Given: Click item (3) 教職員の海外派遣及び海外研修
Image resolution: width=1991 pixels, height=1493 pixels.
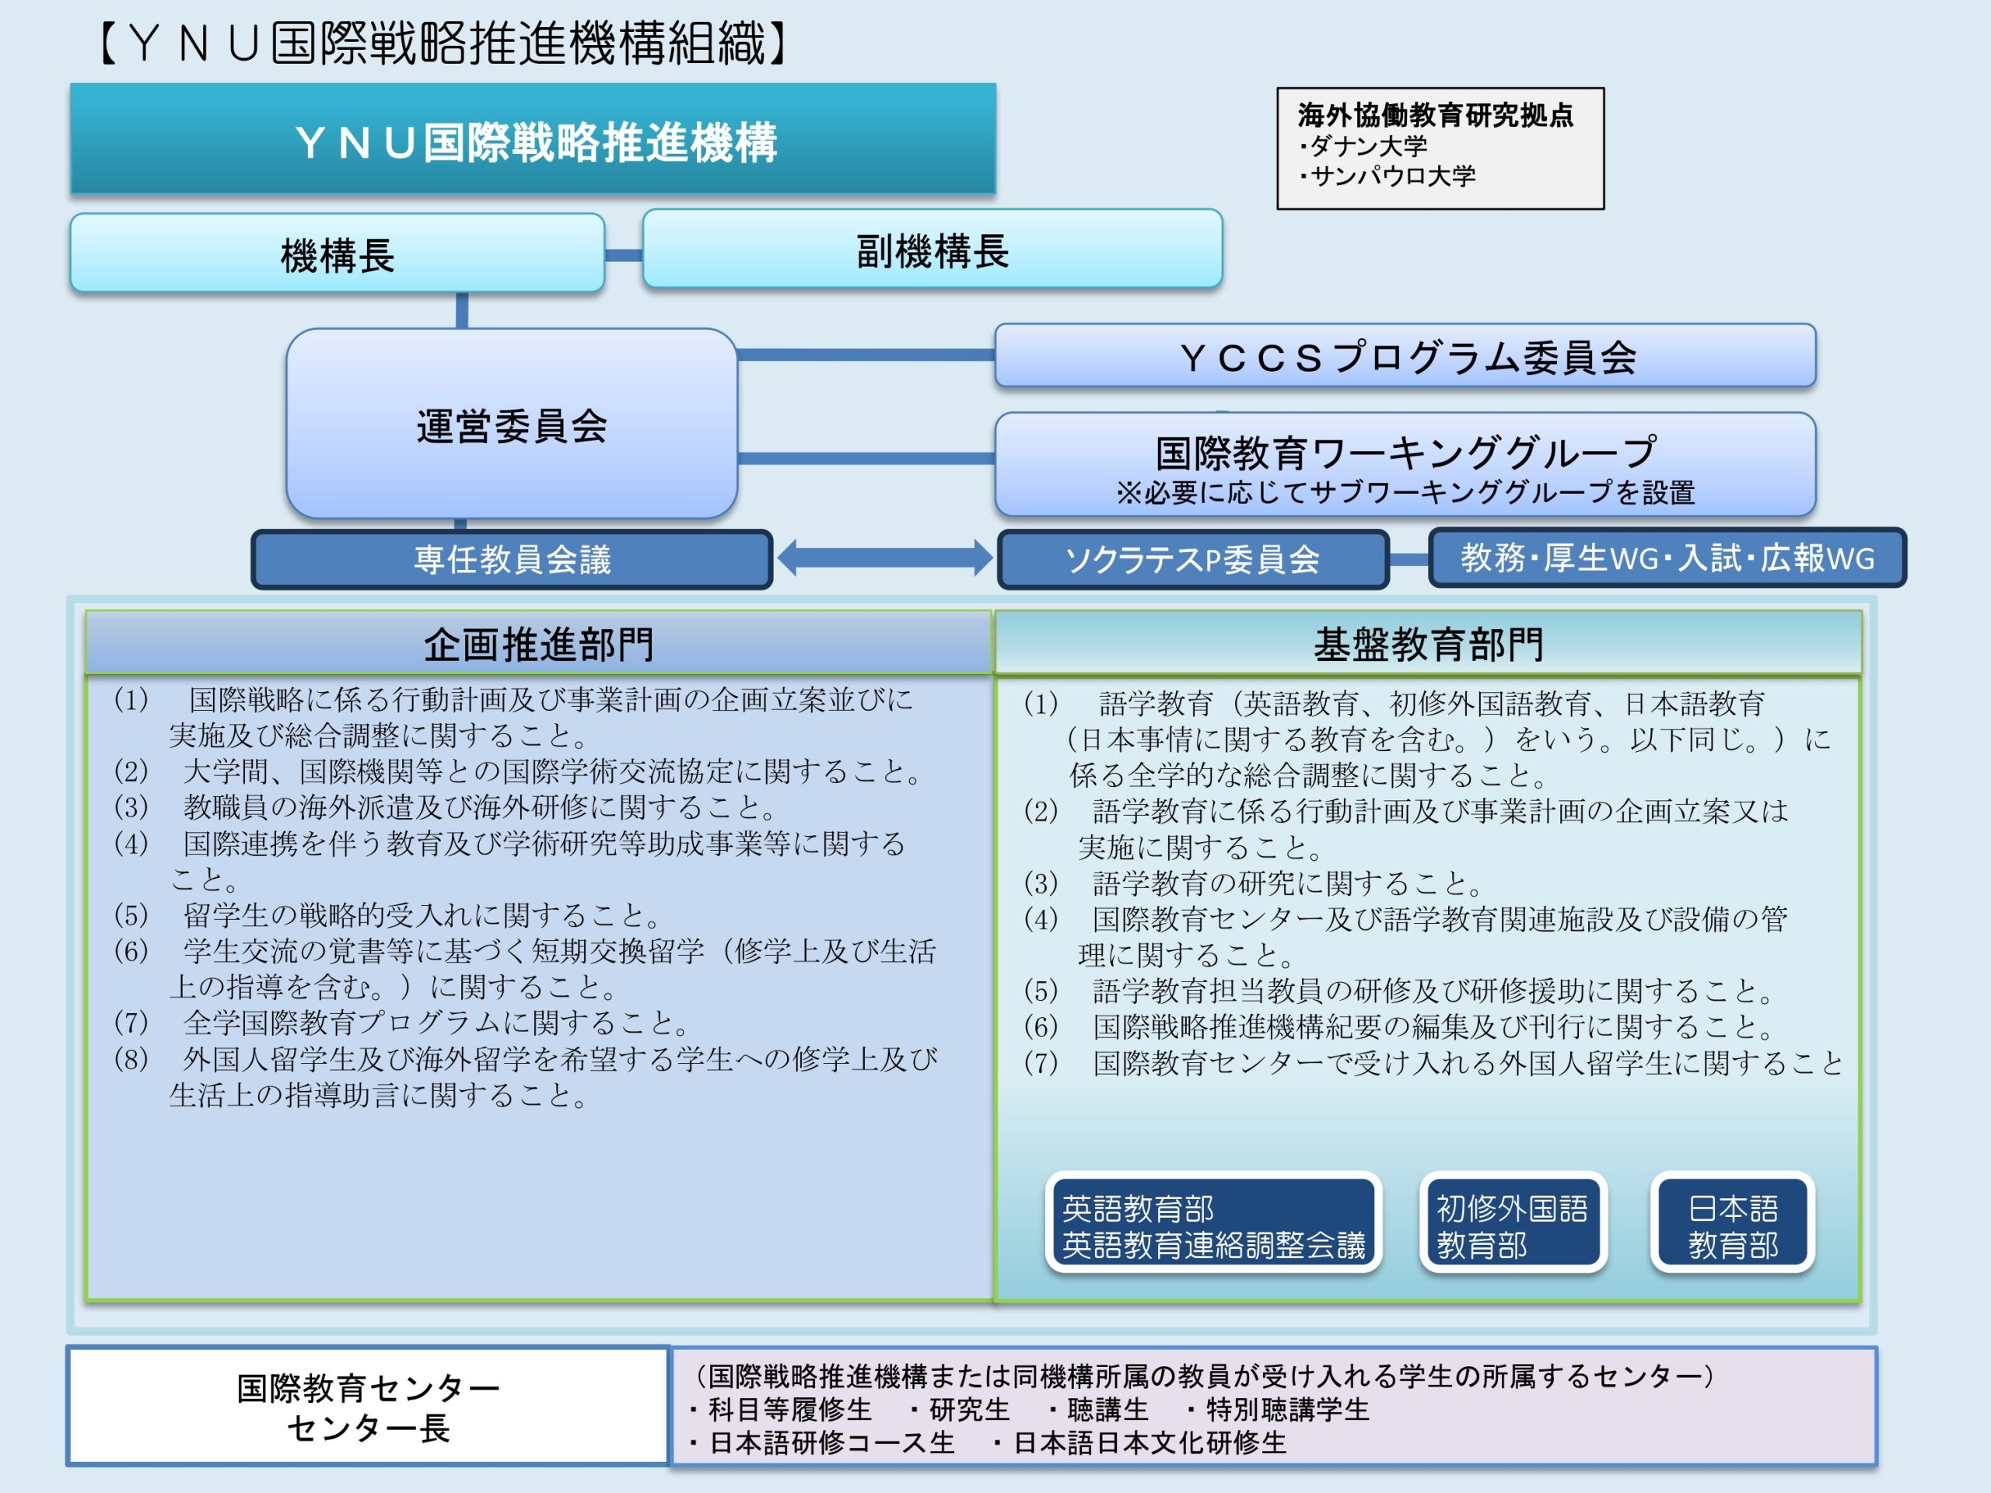Looking at the screenshot, I should [446, 807].
